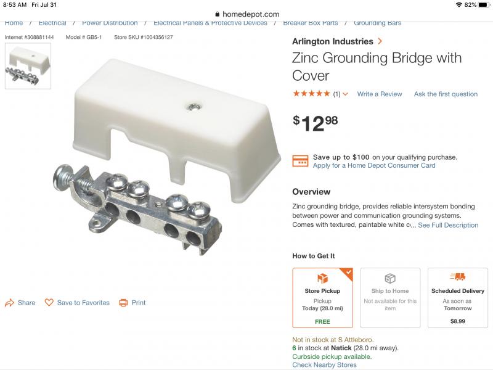Expand the ratings dropdown chevron
The width and height of the screenshot is (493, 370).
[345, 94]
